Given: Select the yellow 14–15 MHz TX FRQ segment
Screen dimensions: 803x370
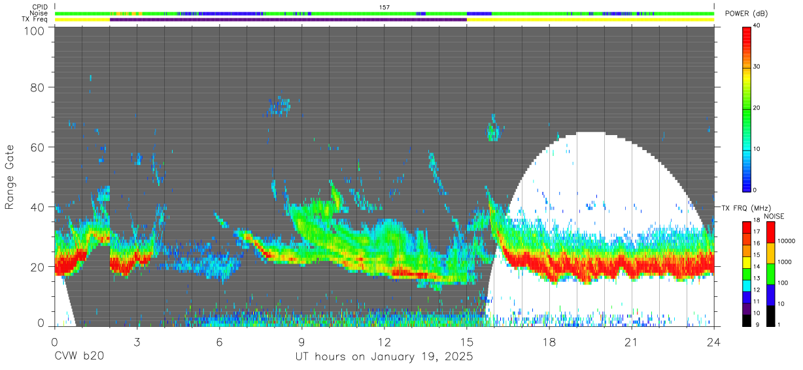Looking at the screenshot, I should [747, 262].
